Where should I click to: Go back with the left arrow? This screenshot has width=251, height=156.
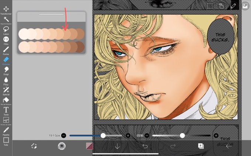(228, 146)
